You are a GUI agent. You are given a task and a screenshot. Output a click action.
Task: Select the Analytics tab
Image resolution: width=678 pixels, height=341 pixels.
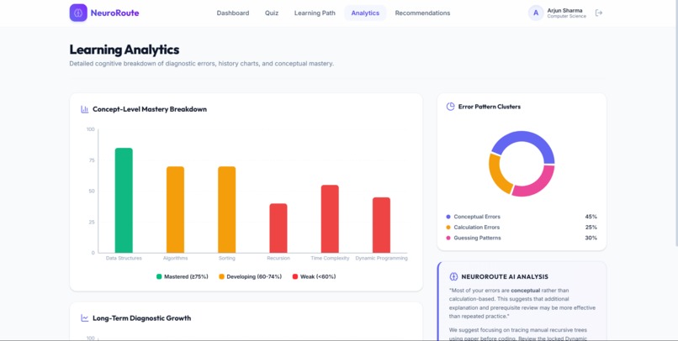[365, 13]
